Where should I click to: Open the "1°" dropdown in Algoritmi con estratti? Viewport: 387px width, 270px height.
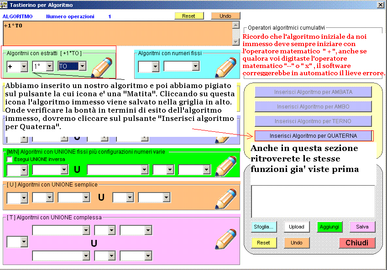pyautogui.click(x=50, y=66)
